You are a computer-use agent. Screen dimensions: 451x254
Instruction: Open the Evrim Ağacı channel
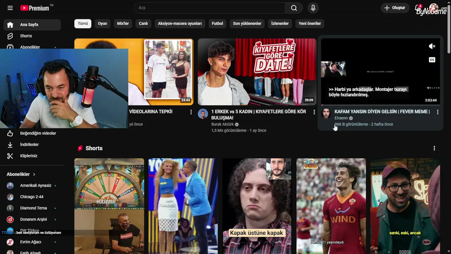click(32, 242)
